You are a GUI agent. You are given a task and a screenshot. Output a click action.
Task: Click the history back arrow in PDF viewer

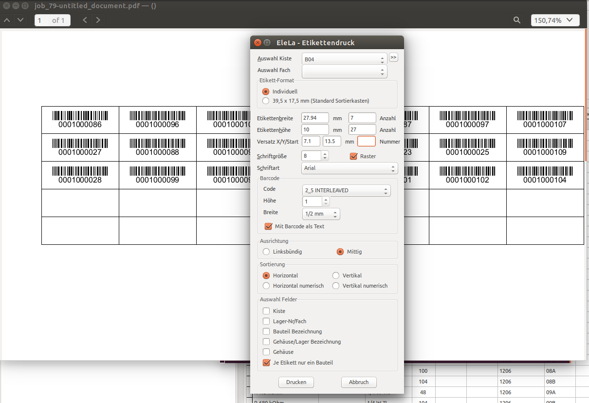click(x=85, y=20)
